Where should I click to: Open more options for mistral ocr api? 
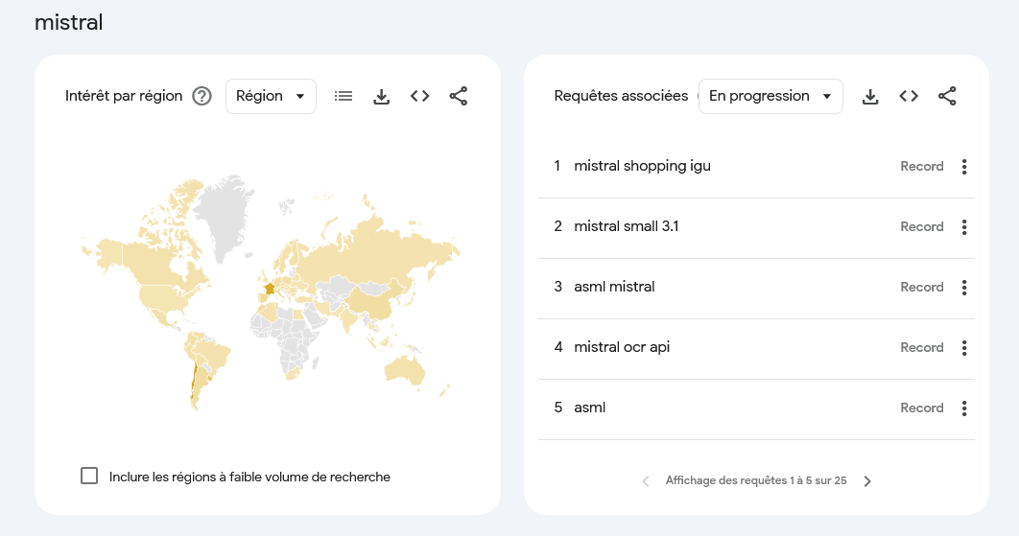coord(964,348)
